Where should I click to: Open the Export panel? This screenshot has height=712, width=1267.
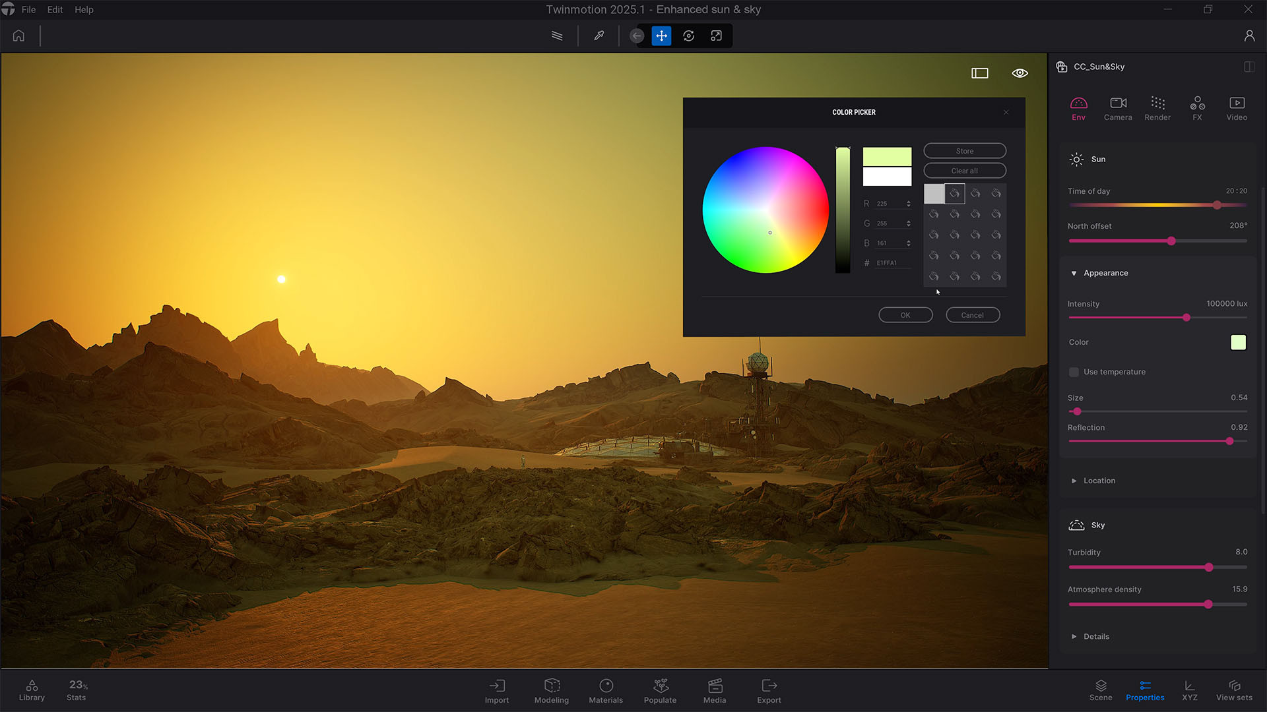pos(769,690)
